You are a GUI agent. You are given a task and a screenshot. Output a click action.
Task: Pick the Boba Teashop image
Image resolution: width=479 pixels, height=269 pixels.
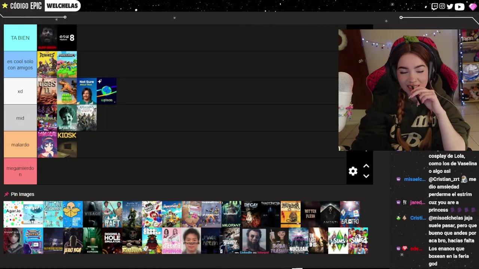279,241
